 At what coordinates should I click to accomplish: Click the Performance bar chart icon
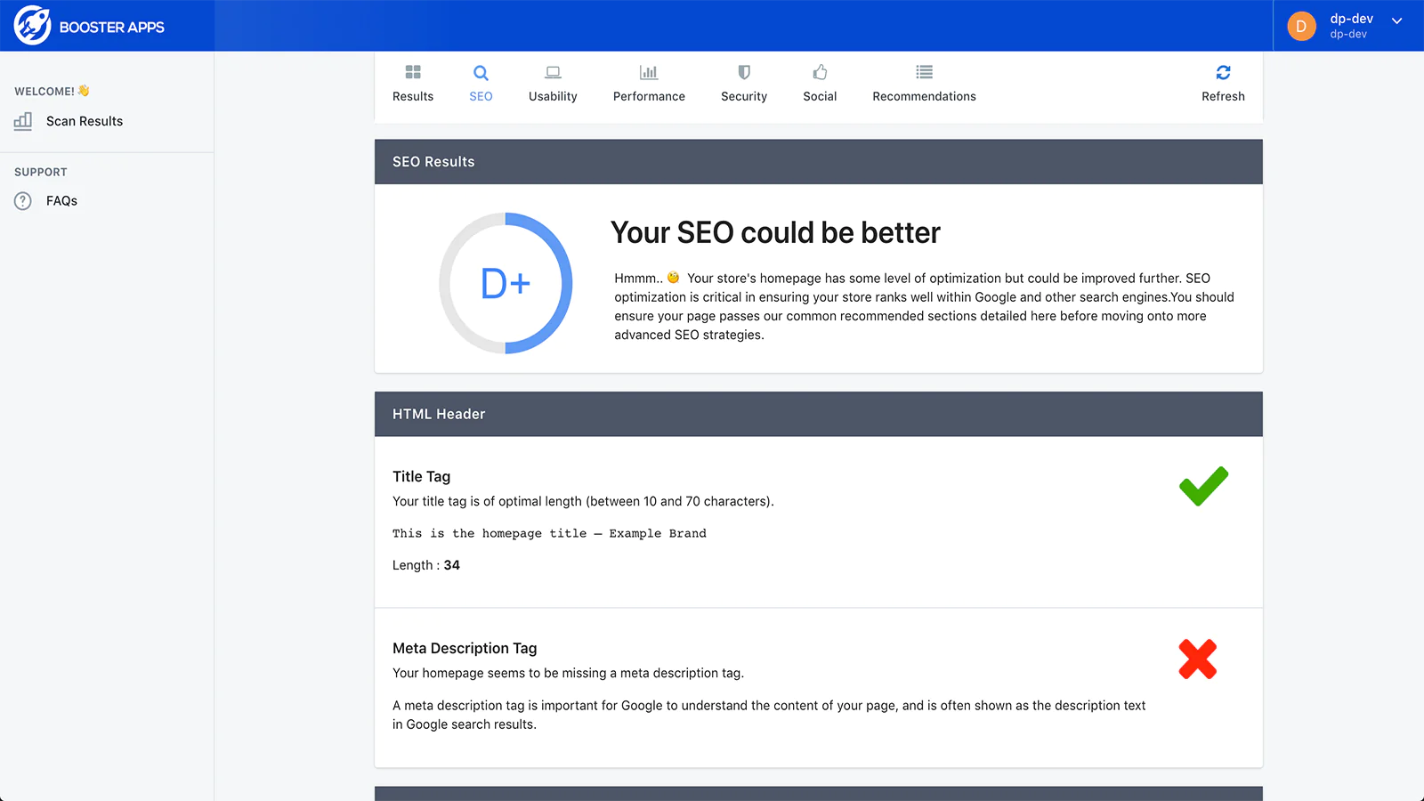(649, 72)
